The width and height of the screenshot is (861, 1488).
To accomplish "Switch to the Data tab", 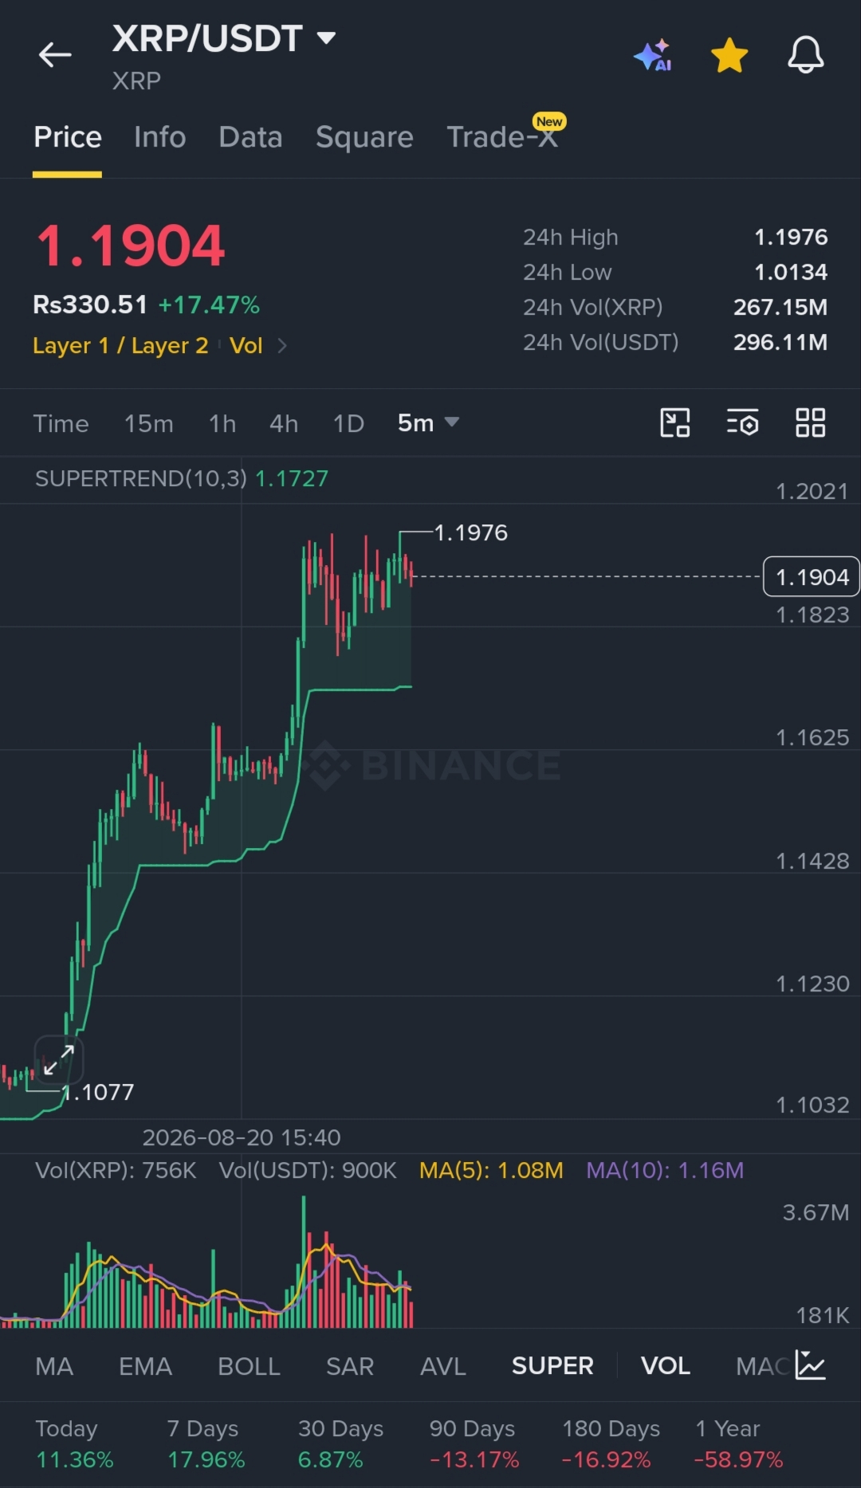I will click(250, 137).
